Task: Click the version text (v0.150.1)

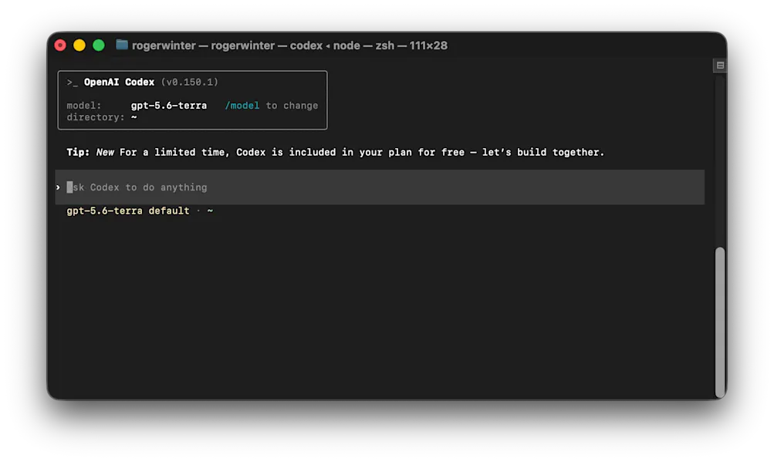Action: pyautogui.click(x=190, y=82)
